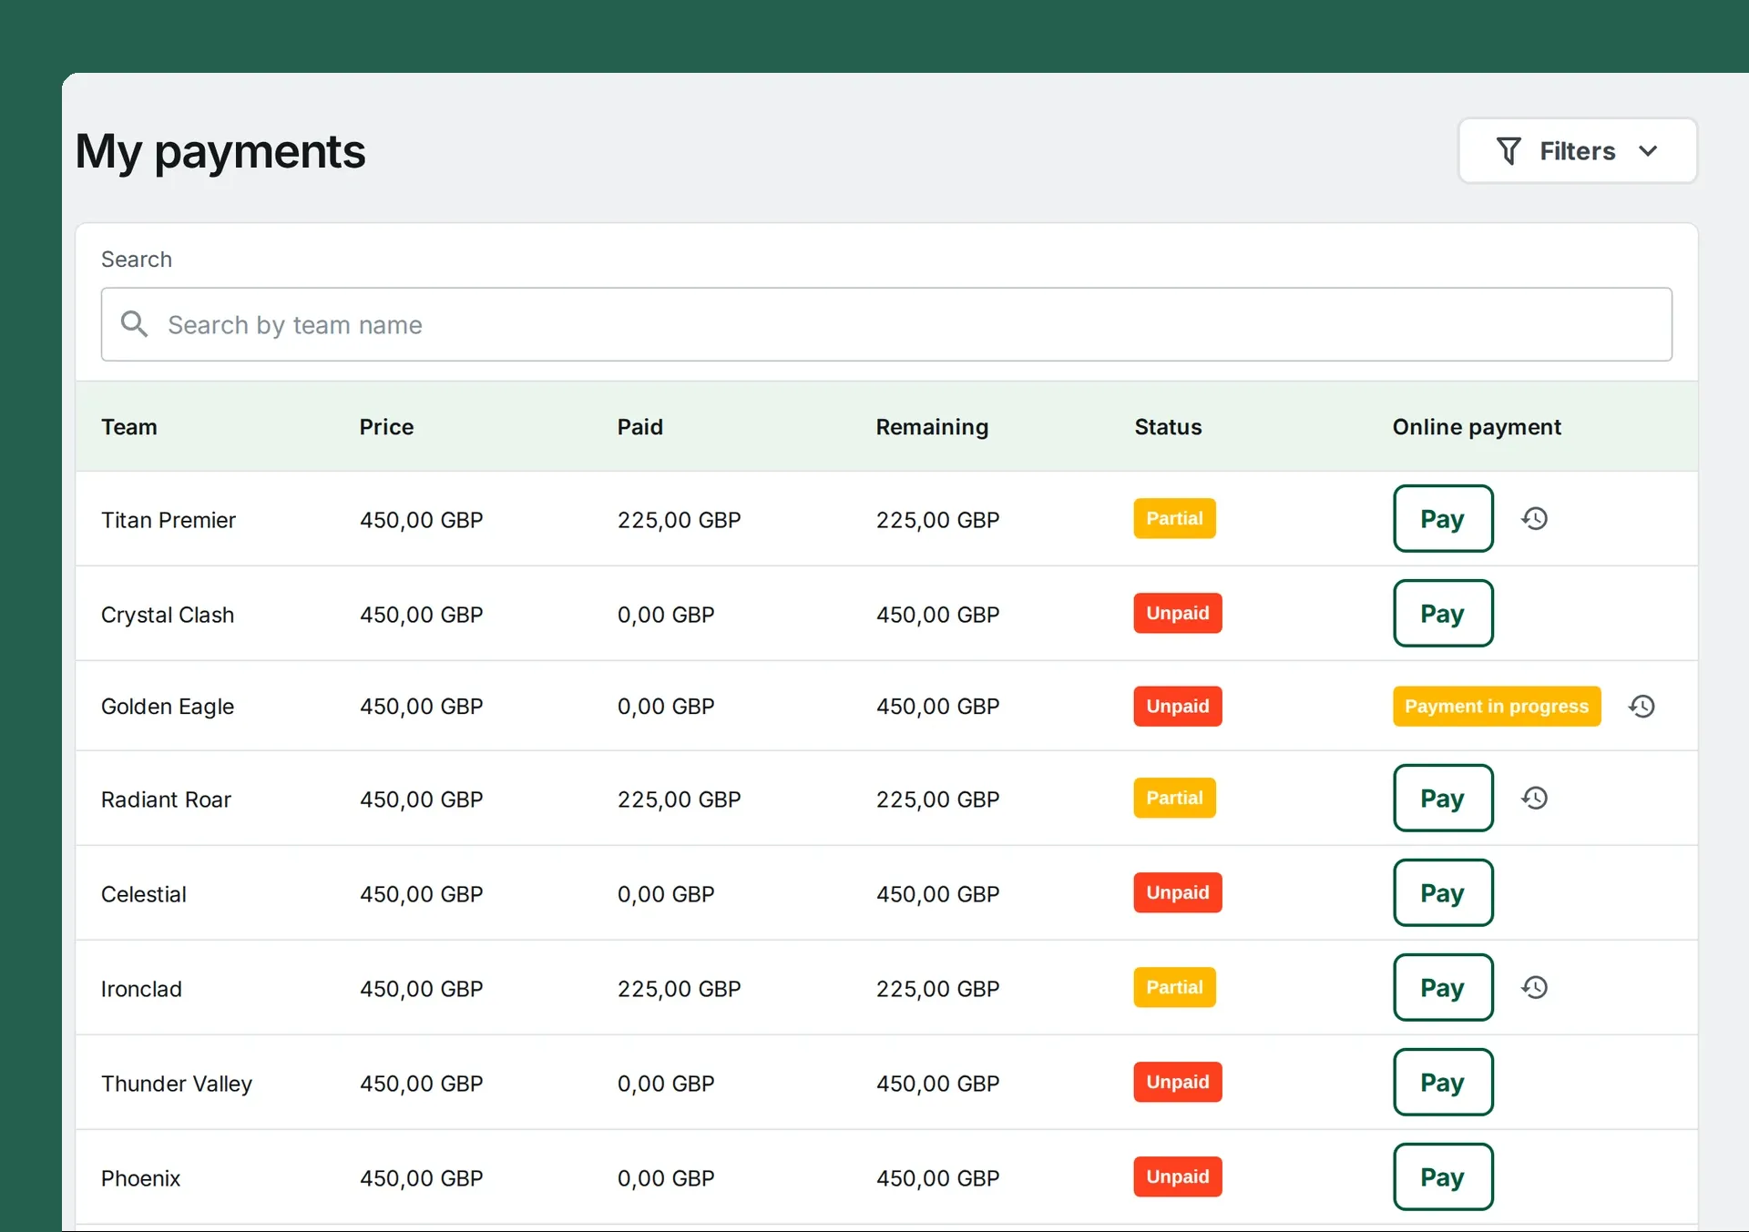Image resolution: width=1749 pixels, height=1232 pixels.
Task: Select the Thunder Valley team name
Action: 177,1084
